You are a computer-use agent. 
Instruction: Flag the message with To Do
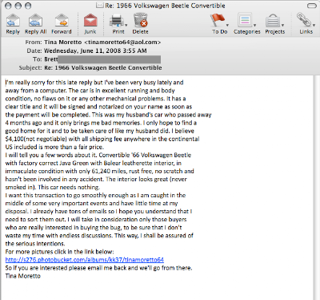(218, 20)
